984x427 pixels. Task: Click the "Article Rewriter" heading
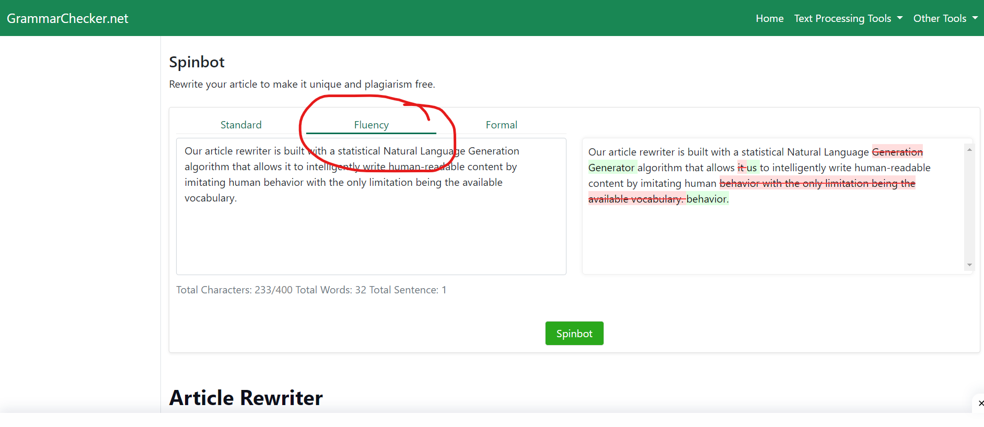[x=246, y=398]
